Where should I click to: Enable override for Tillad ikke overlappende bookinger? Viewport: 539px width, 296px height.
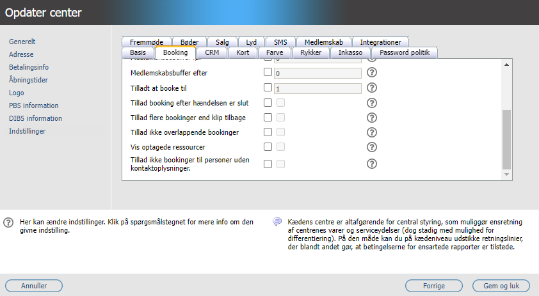[268, 132]
